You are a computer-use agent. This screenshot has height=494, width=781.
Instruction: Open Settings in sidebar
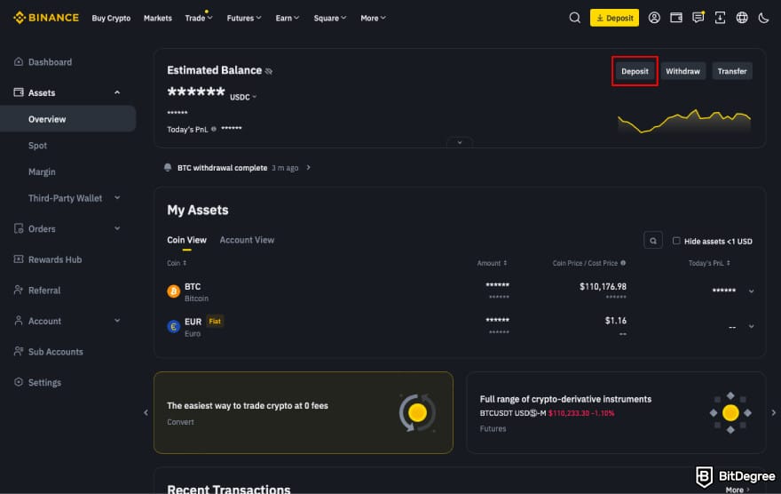(44, 382)
